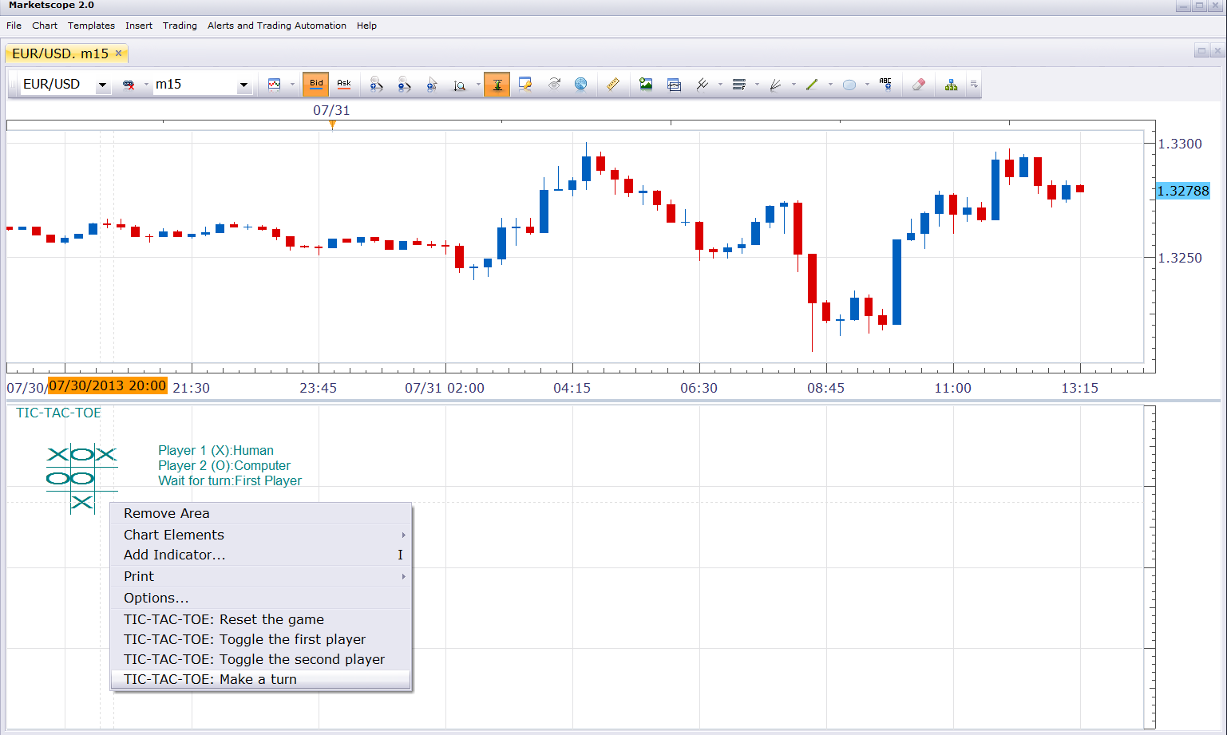The height and width of the screenshot is (735, 1227).
Task: Expand the chart type dropdown arrow
Action: pos(292,84)
